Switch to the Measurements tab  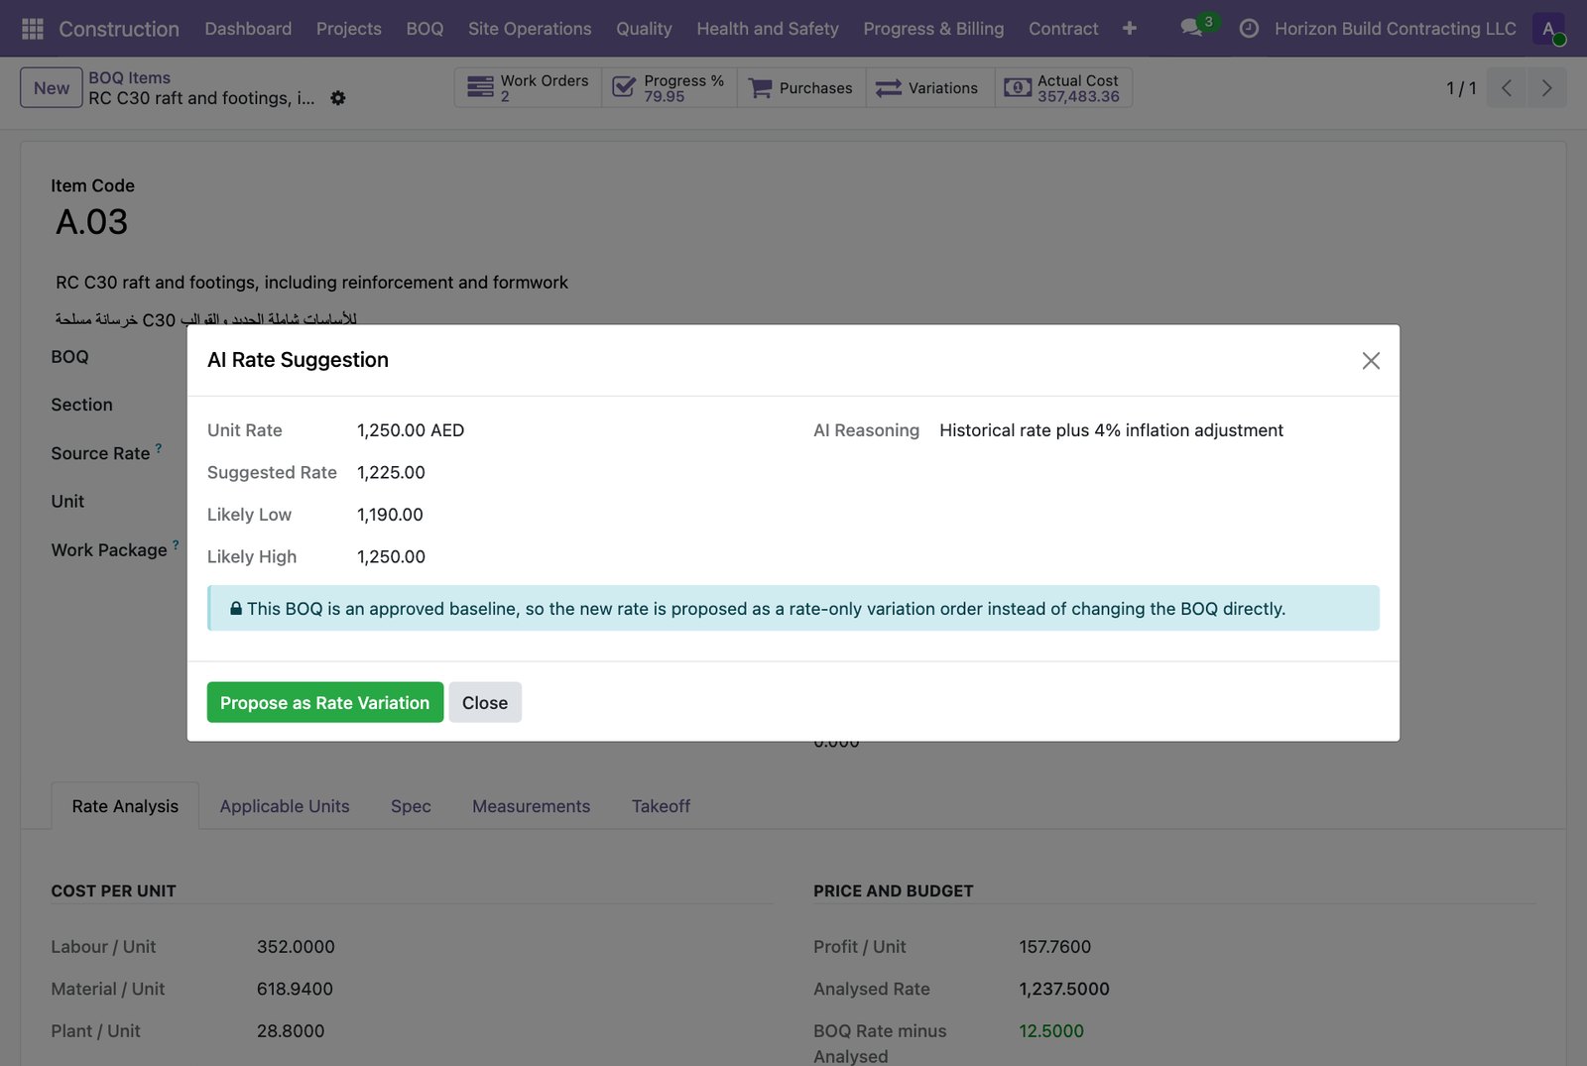click(x=531, y=806)
